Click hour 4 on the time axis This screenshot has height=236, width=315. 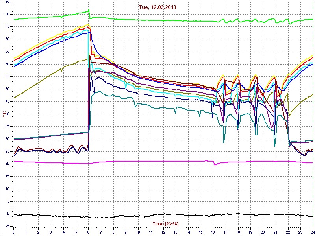coord(63,232)
